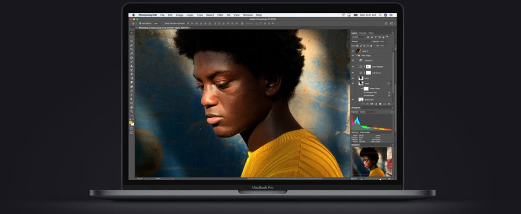Click the Navigator zoom slider
Screen dimensions: 521x214
[x=380, y=179]
